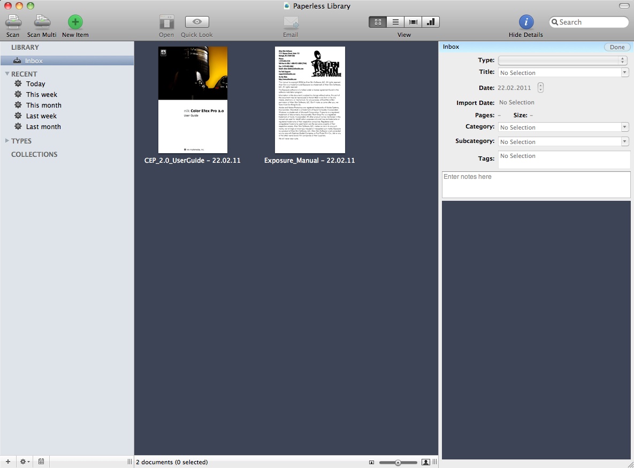Open the Title combo box arrow
This screenshot has width=634, height=468.
(625, 72)
